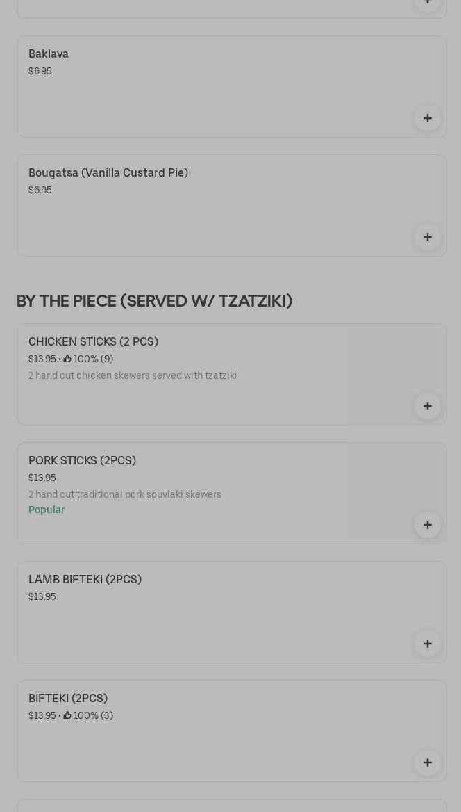
Task: Click the By The Piece section heading
Action: (154, 301)
